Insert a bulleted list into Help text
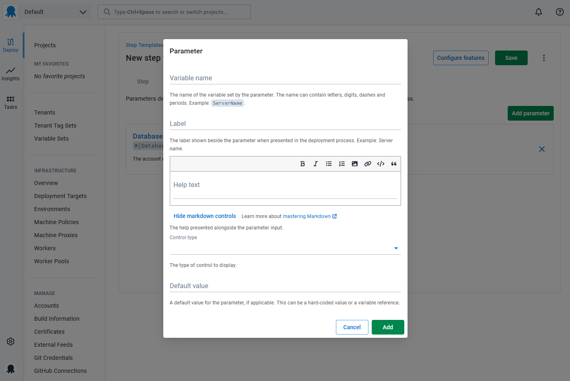 (329, 163)
